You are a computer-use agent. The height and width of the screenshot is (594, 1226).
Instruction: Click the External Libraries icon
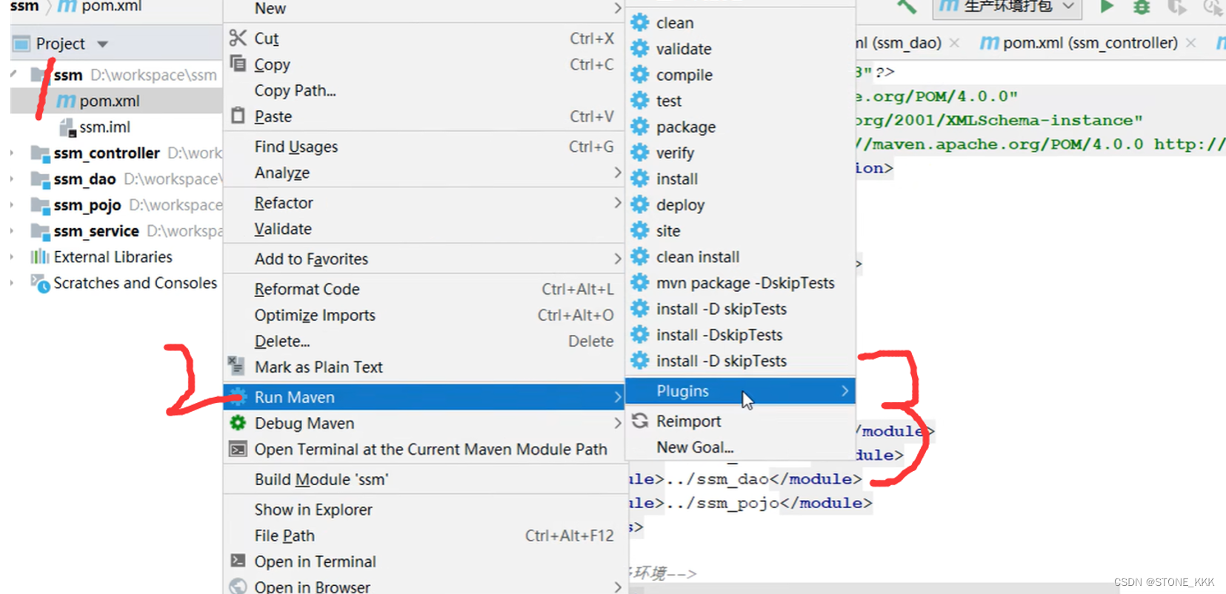pyautogui.click(x=39, y=257)
